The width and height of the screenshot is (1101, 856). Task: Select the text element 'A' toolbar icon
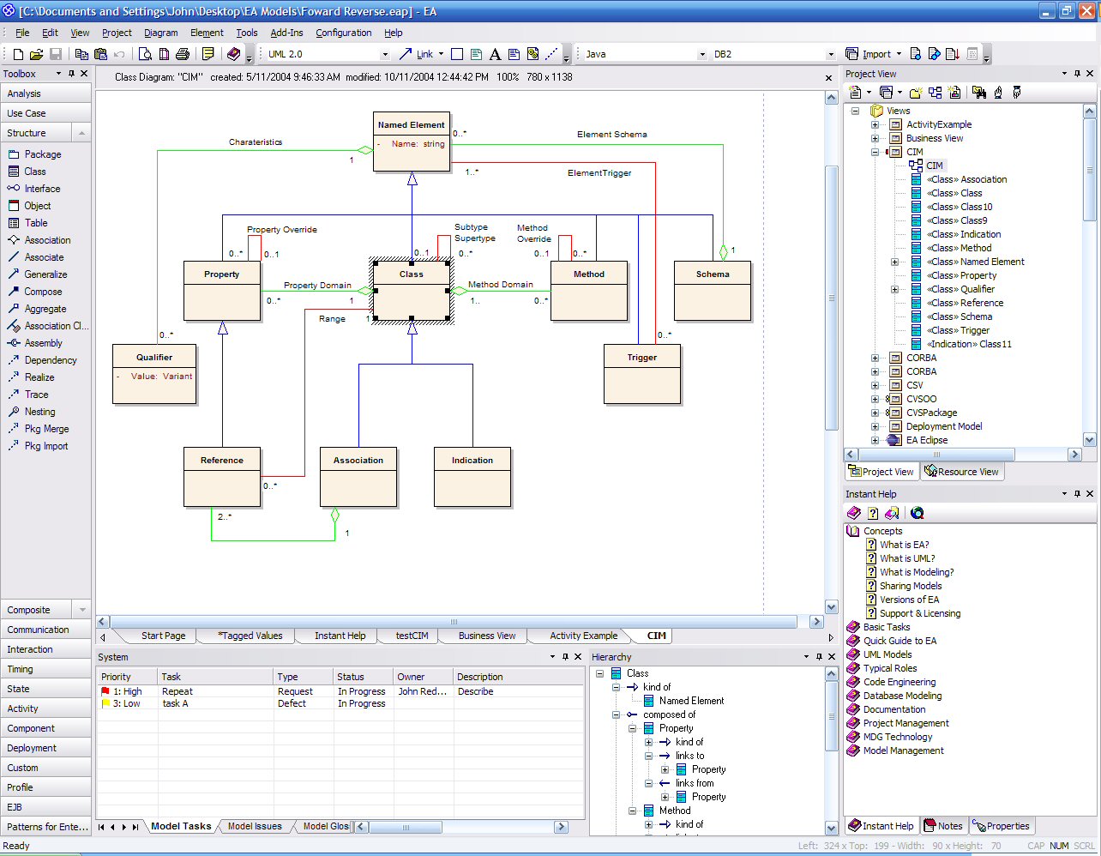pyautogui.click(x=495, y=54)
